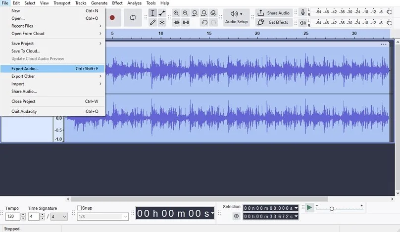Adjust the playback speed slider
Viewport: 400px width, 232px height.
(332, 209)
